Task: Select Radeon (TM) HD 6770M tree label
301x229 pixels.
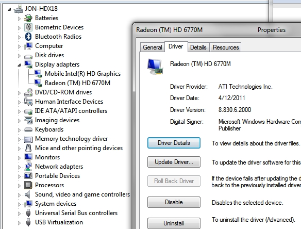Action: click(77, 83)
